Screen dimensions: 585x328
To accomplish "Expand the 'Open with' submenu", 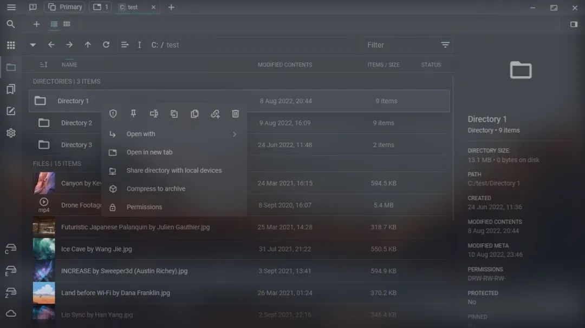I will pyautogui.click(x=174, y=134).
